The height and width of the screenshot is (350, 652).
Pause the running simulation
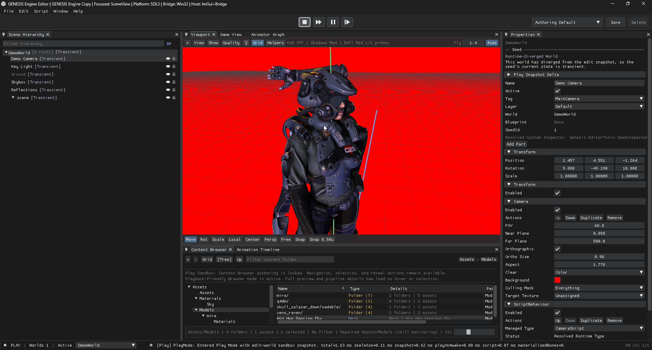(333, 22)
